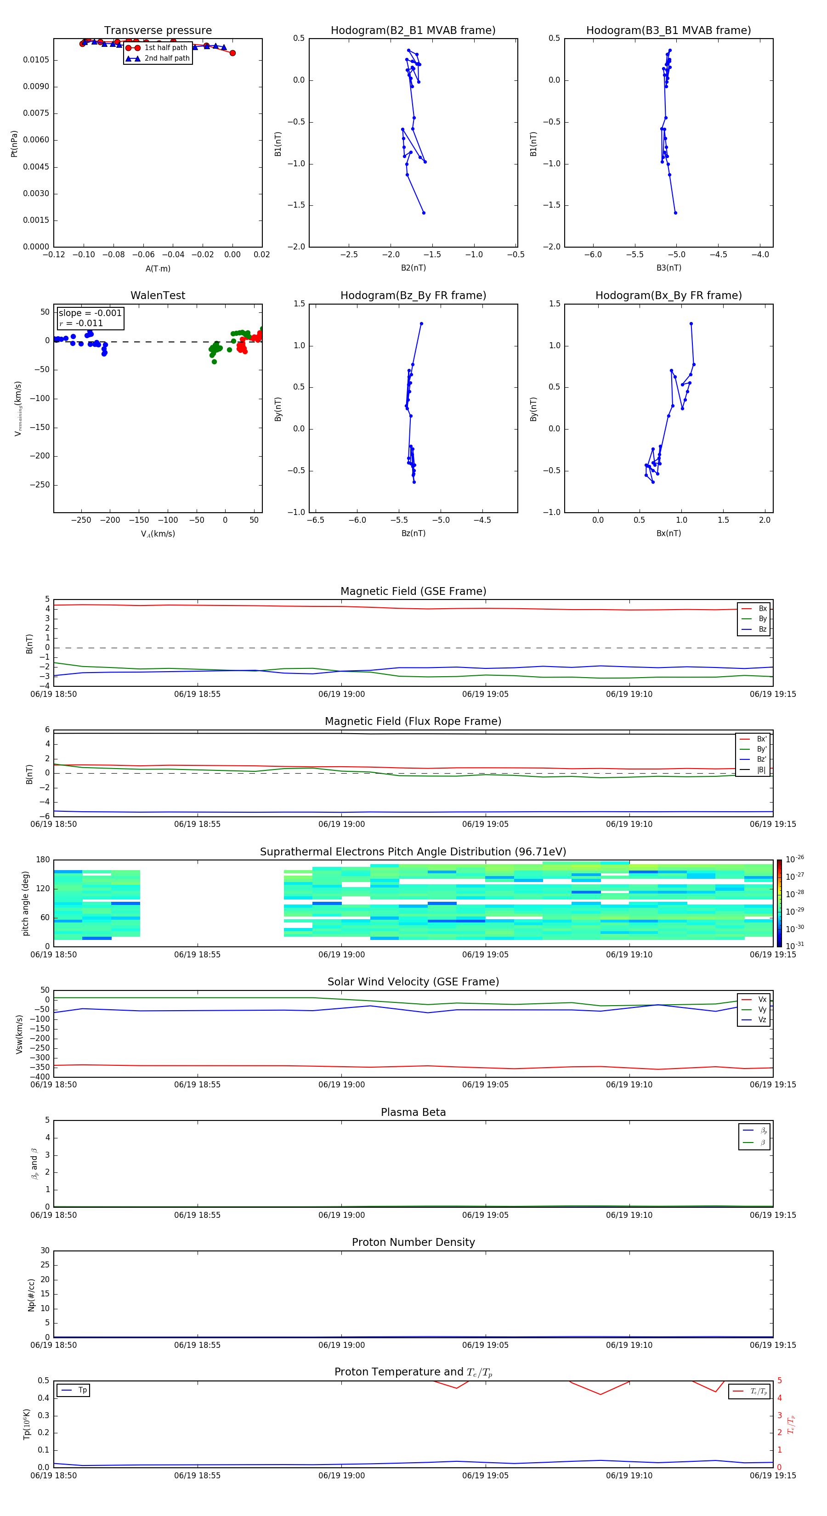
Task: Click the 'Hodogram(Bx_By FR frame)' title
Action: [x=668, y=295]
